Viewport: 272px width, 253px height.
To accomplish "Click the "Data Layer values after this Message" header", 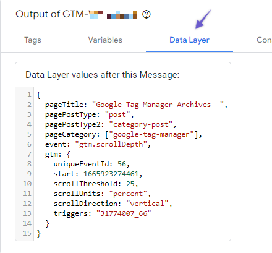I will point(103,75).
